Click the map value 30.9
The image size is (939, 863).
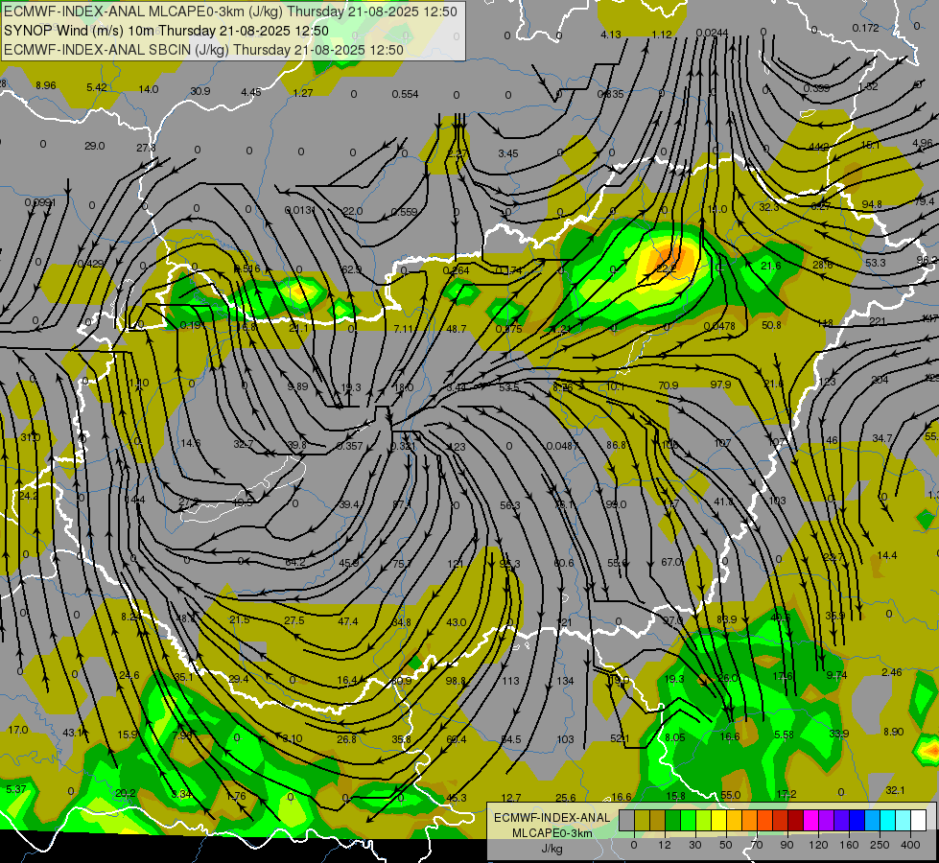(x=200, y=91)
